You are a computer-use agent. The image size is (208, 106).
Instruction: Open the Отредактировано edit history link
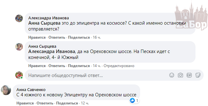pos(119,66)
